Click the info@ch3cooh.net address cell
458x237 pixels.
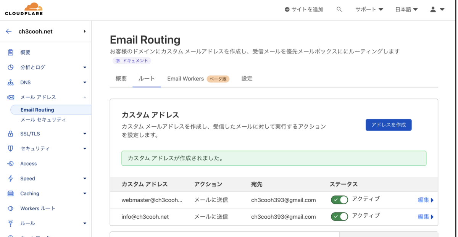tap(145, 217)
